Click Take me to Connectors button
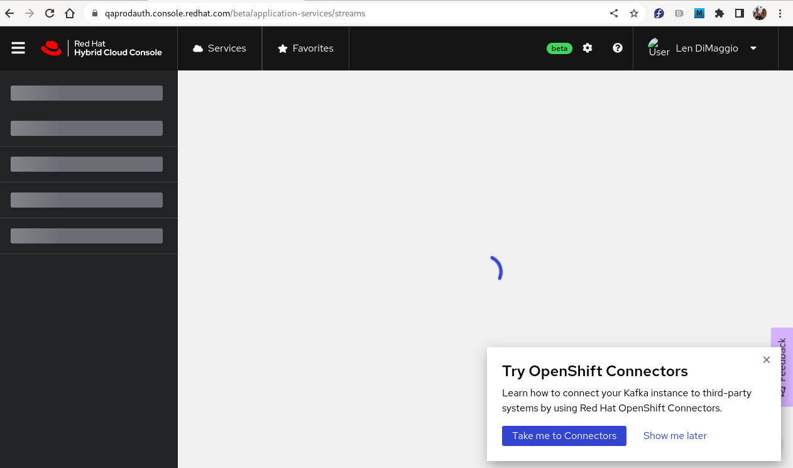Image resolution: width=793 pixels, height=468 pixels. tap(564, 436)
